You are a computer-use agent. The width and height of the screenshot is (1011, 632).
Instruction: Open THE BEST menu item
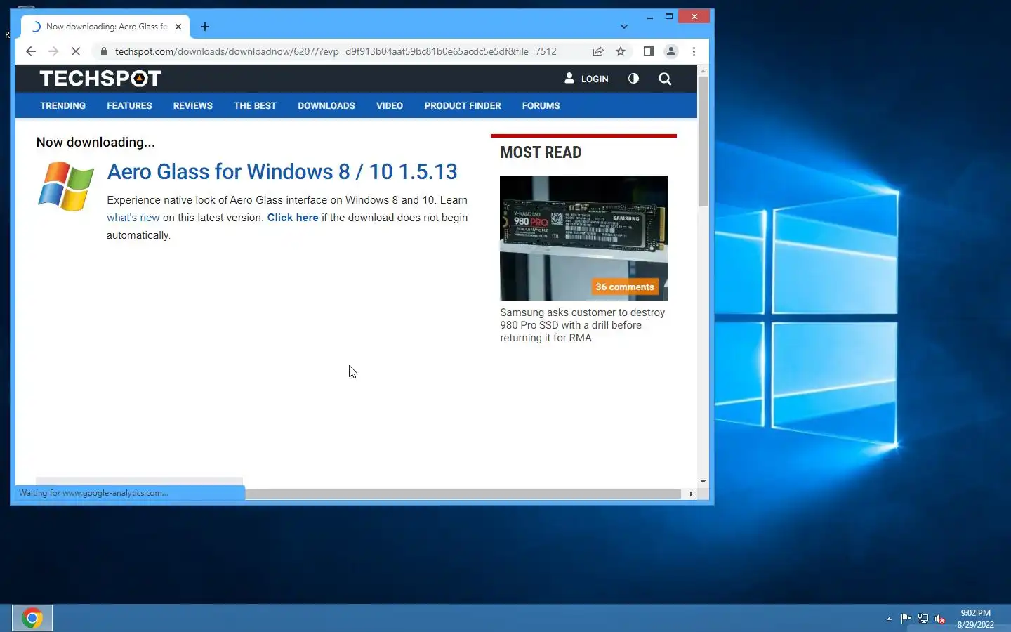255,105
